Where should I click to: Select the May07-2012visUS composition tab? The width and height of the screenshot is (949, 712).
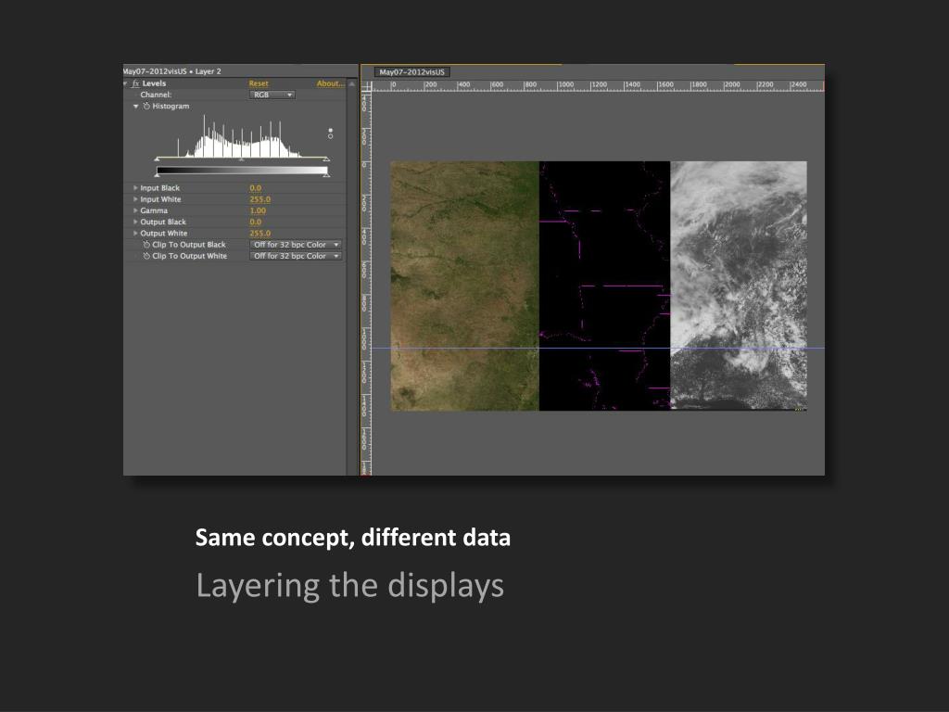click(411, 72)
